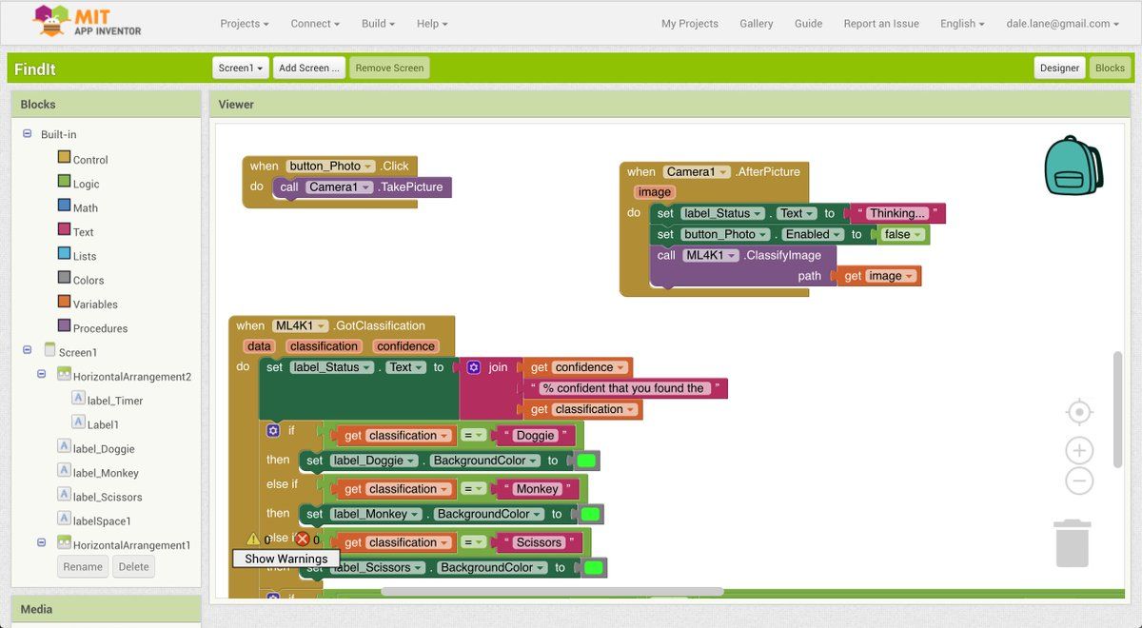
Task: Open the Projects menu
Action: 244,24
